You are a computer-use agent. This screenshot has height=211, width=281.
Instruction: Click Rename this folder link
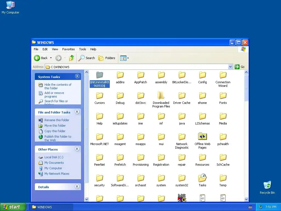click(57, 120)
